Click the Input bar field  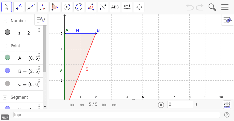[117, 115]
